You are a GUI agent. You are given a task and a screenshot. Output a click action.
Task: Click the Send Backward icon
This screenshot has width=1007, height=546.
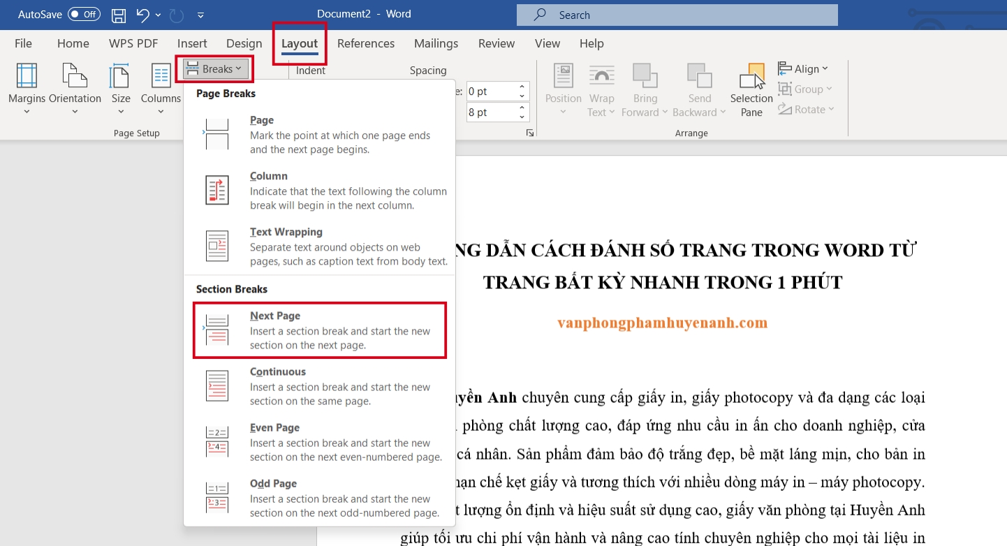699,75
